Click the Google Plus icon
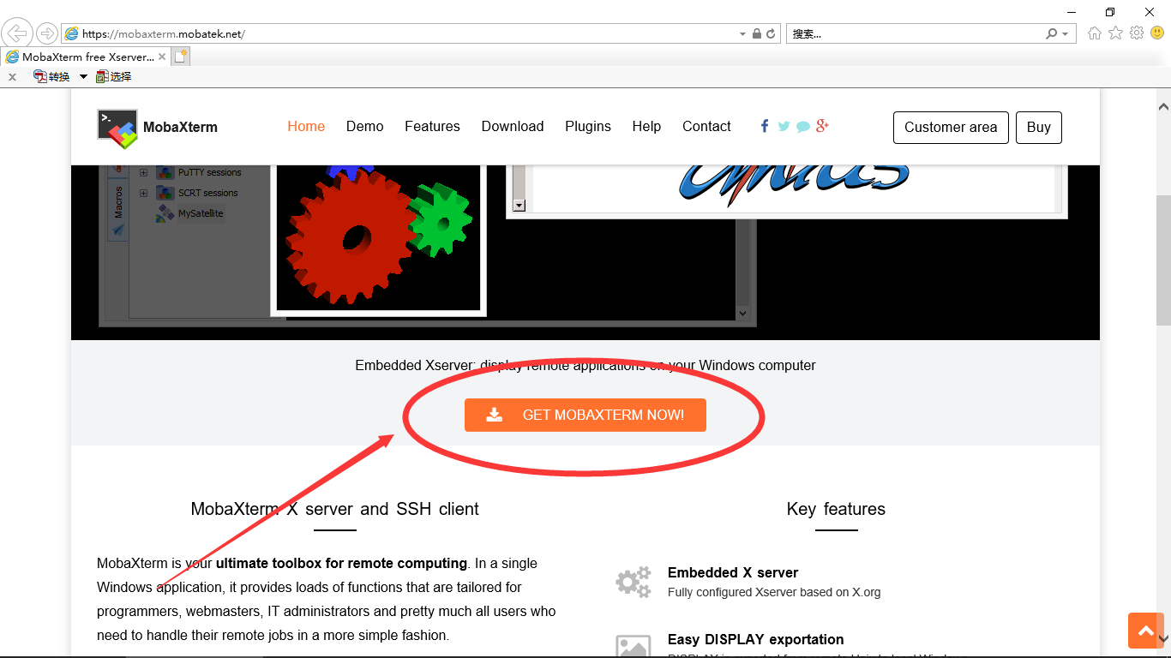Viewport: 1171px width, 658px height. pos(822,126)
